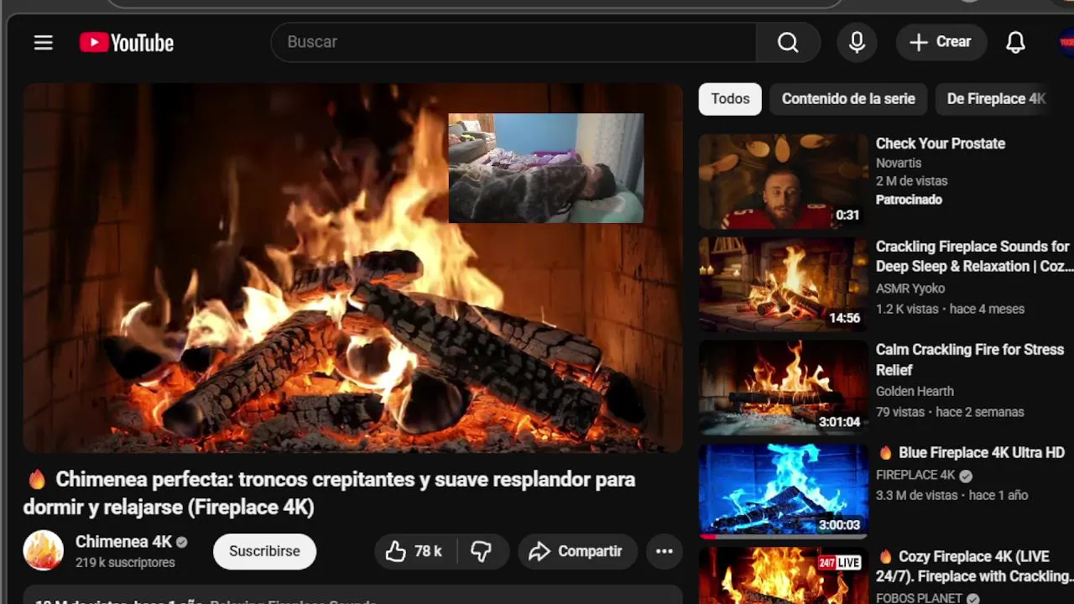Dislike the video
Image resolution: width=1074 pixels, height=604 pixels.
point(482,551)
